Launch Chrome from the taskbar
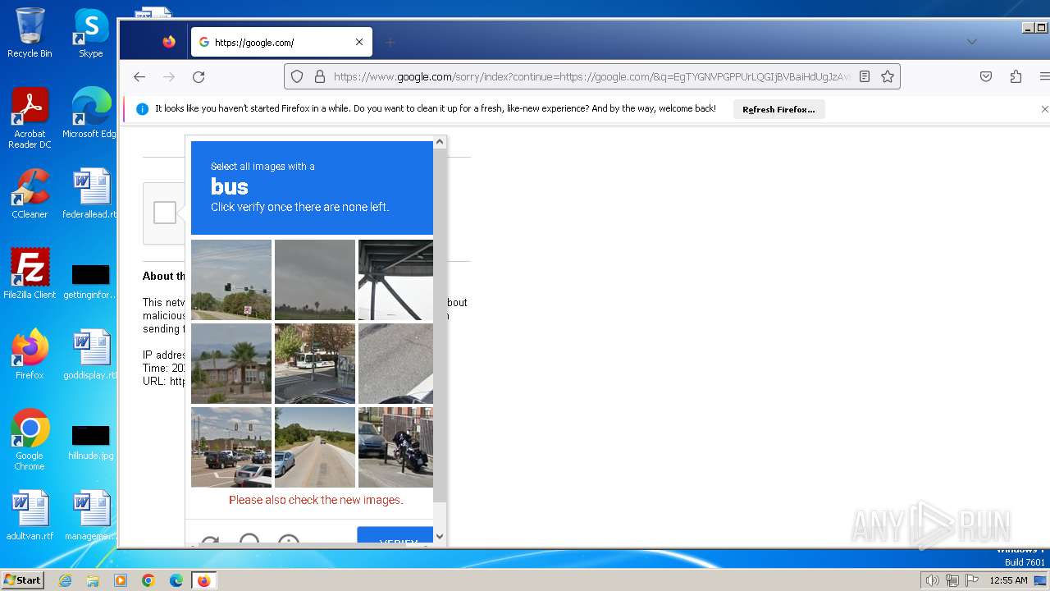Viewport: 1050px width, 591px height. point(148,580)
